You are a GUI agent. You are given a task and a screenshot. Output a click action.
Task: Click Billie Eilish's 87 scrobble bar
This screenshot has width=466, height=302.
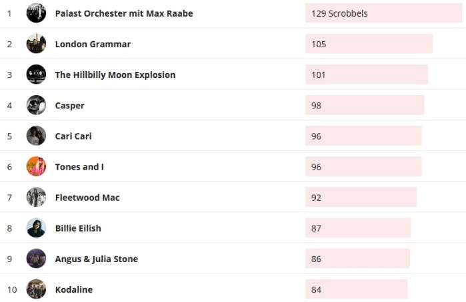point(358,228)
